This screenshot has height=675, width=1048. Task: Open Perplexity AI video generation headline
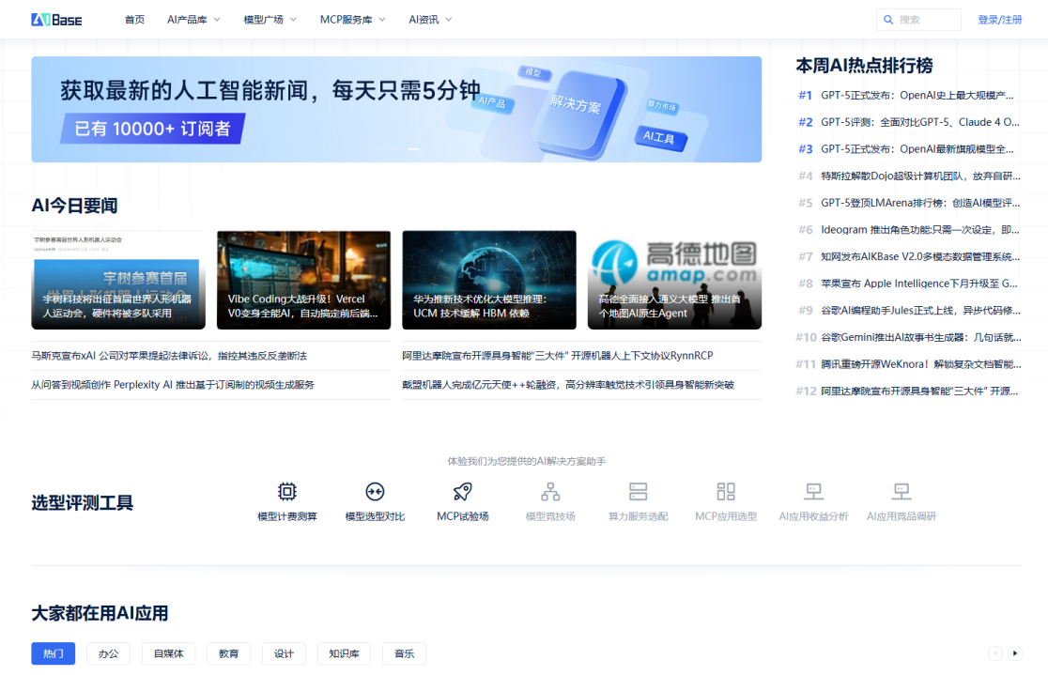pyautogui.click(x=173, y=385)
